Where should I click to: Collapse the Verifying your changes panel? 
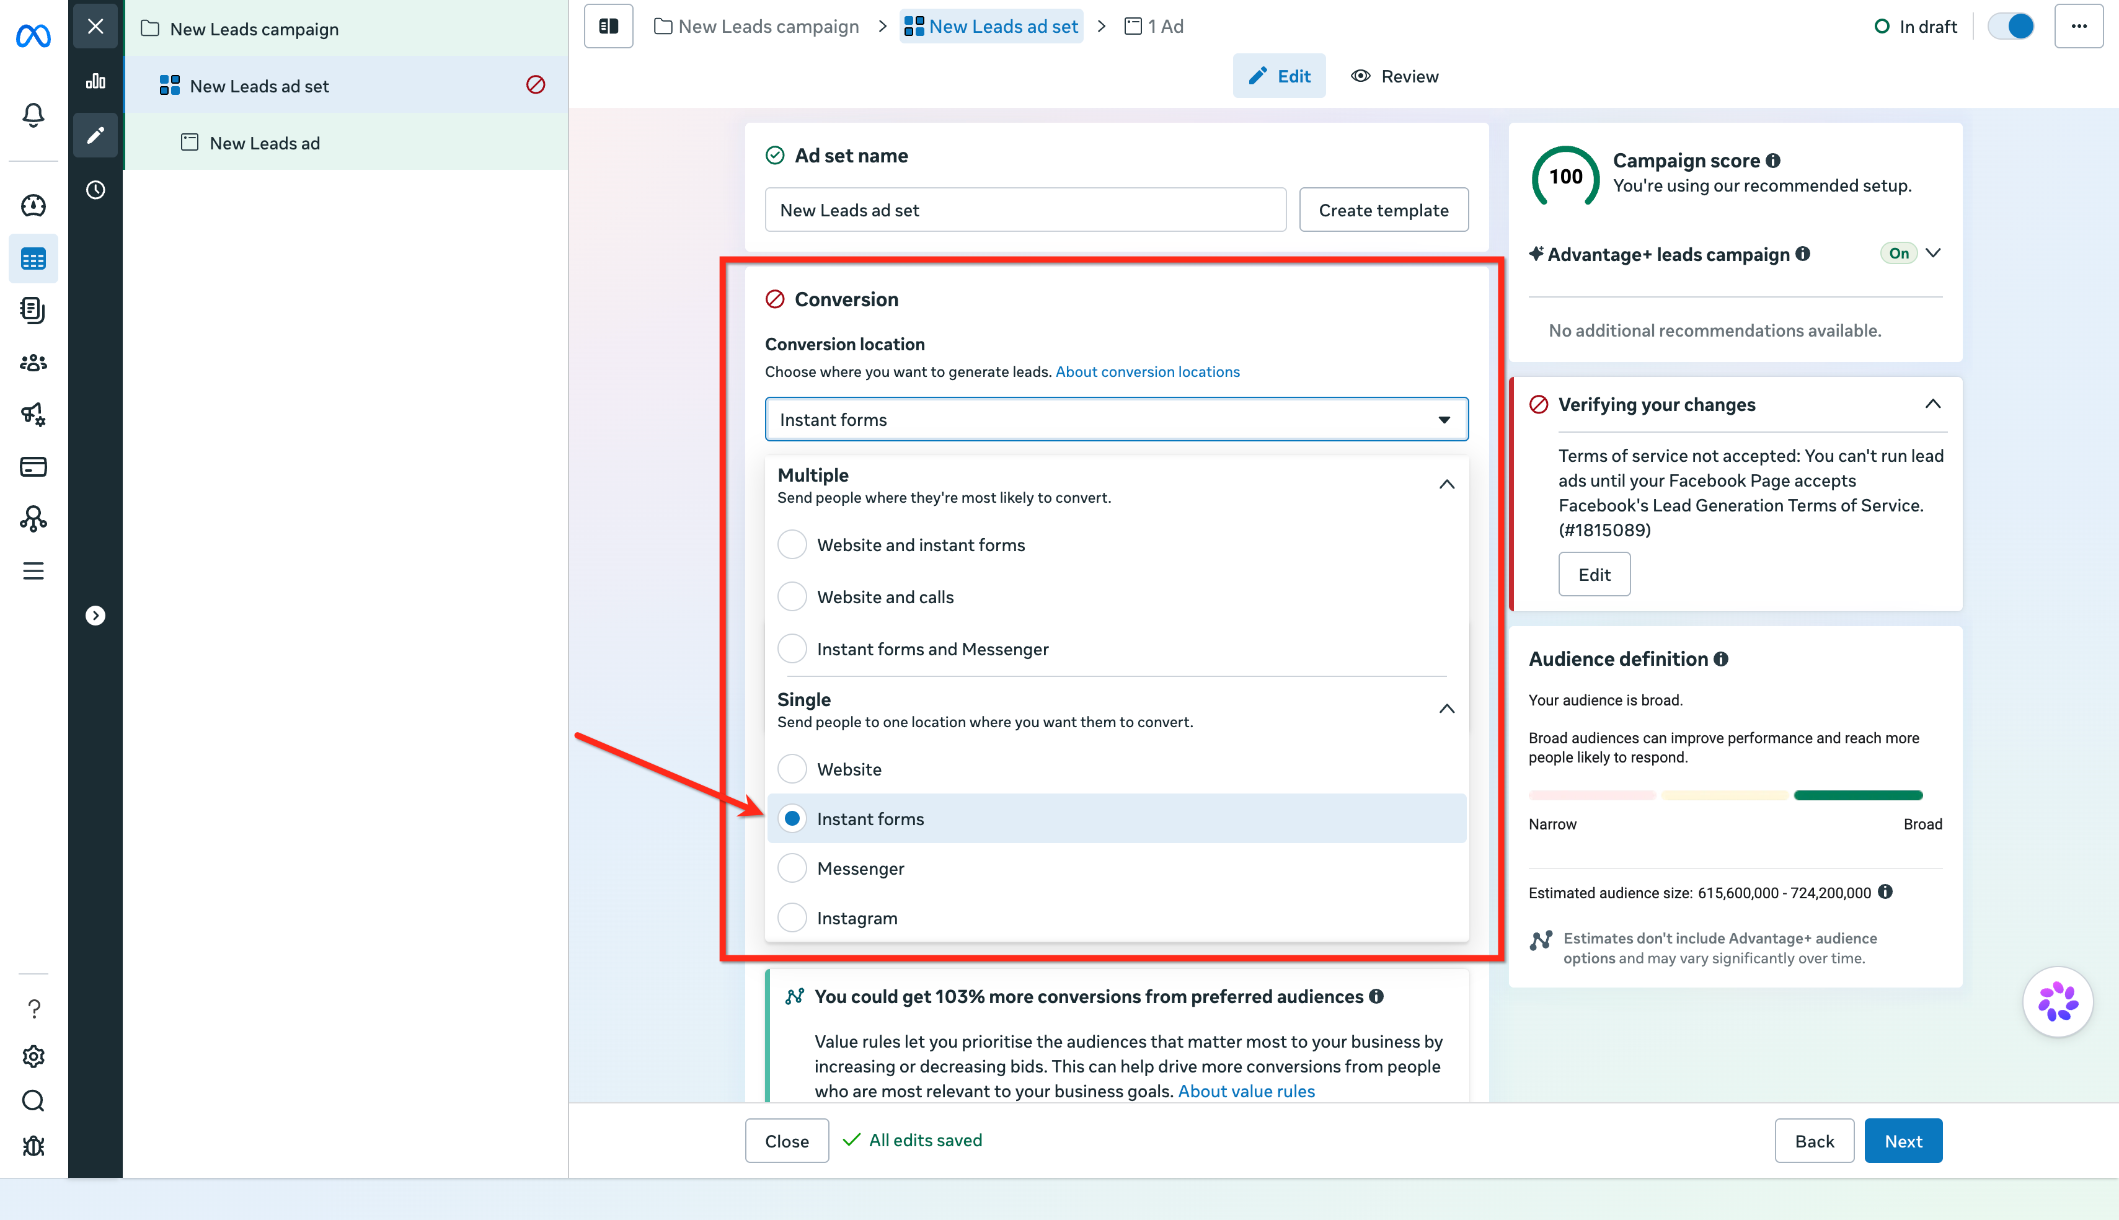point(1932,404)
